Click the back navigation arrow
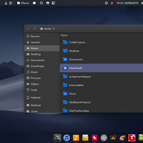The image size is (143, 143). [x=29, y=29]
